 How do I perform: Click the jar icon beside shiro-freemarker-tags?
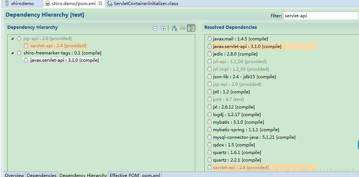[x=19, y=53]
